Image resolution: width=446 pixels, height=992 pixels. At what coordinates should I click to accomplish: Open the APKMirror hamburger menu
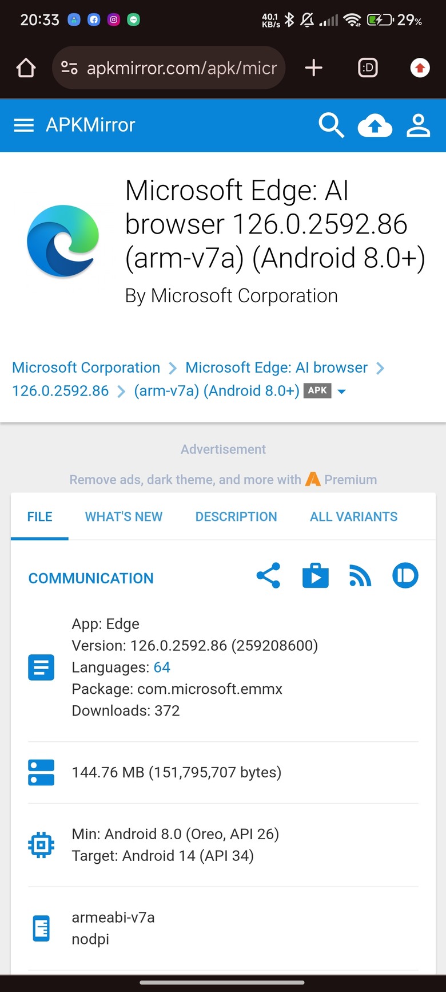(23, 125)
